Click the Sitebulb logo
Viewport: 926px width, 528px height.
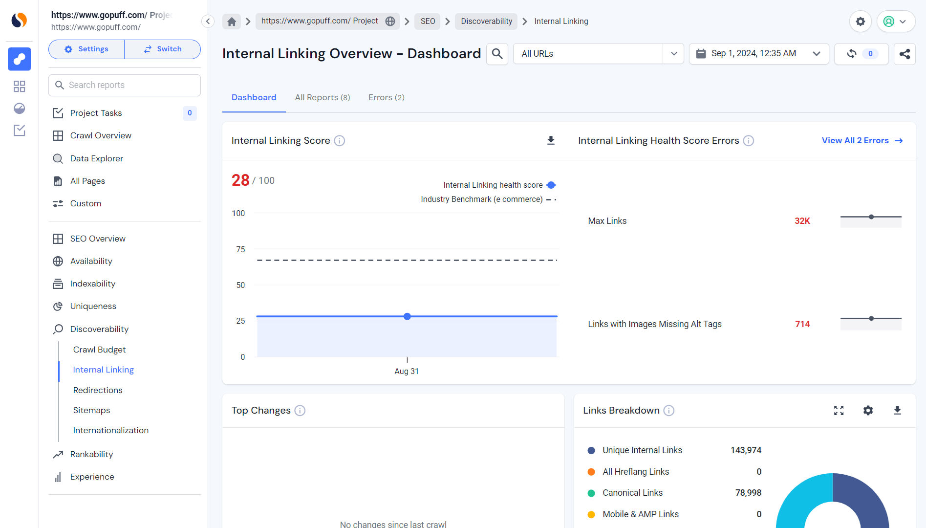coord(19,20)
